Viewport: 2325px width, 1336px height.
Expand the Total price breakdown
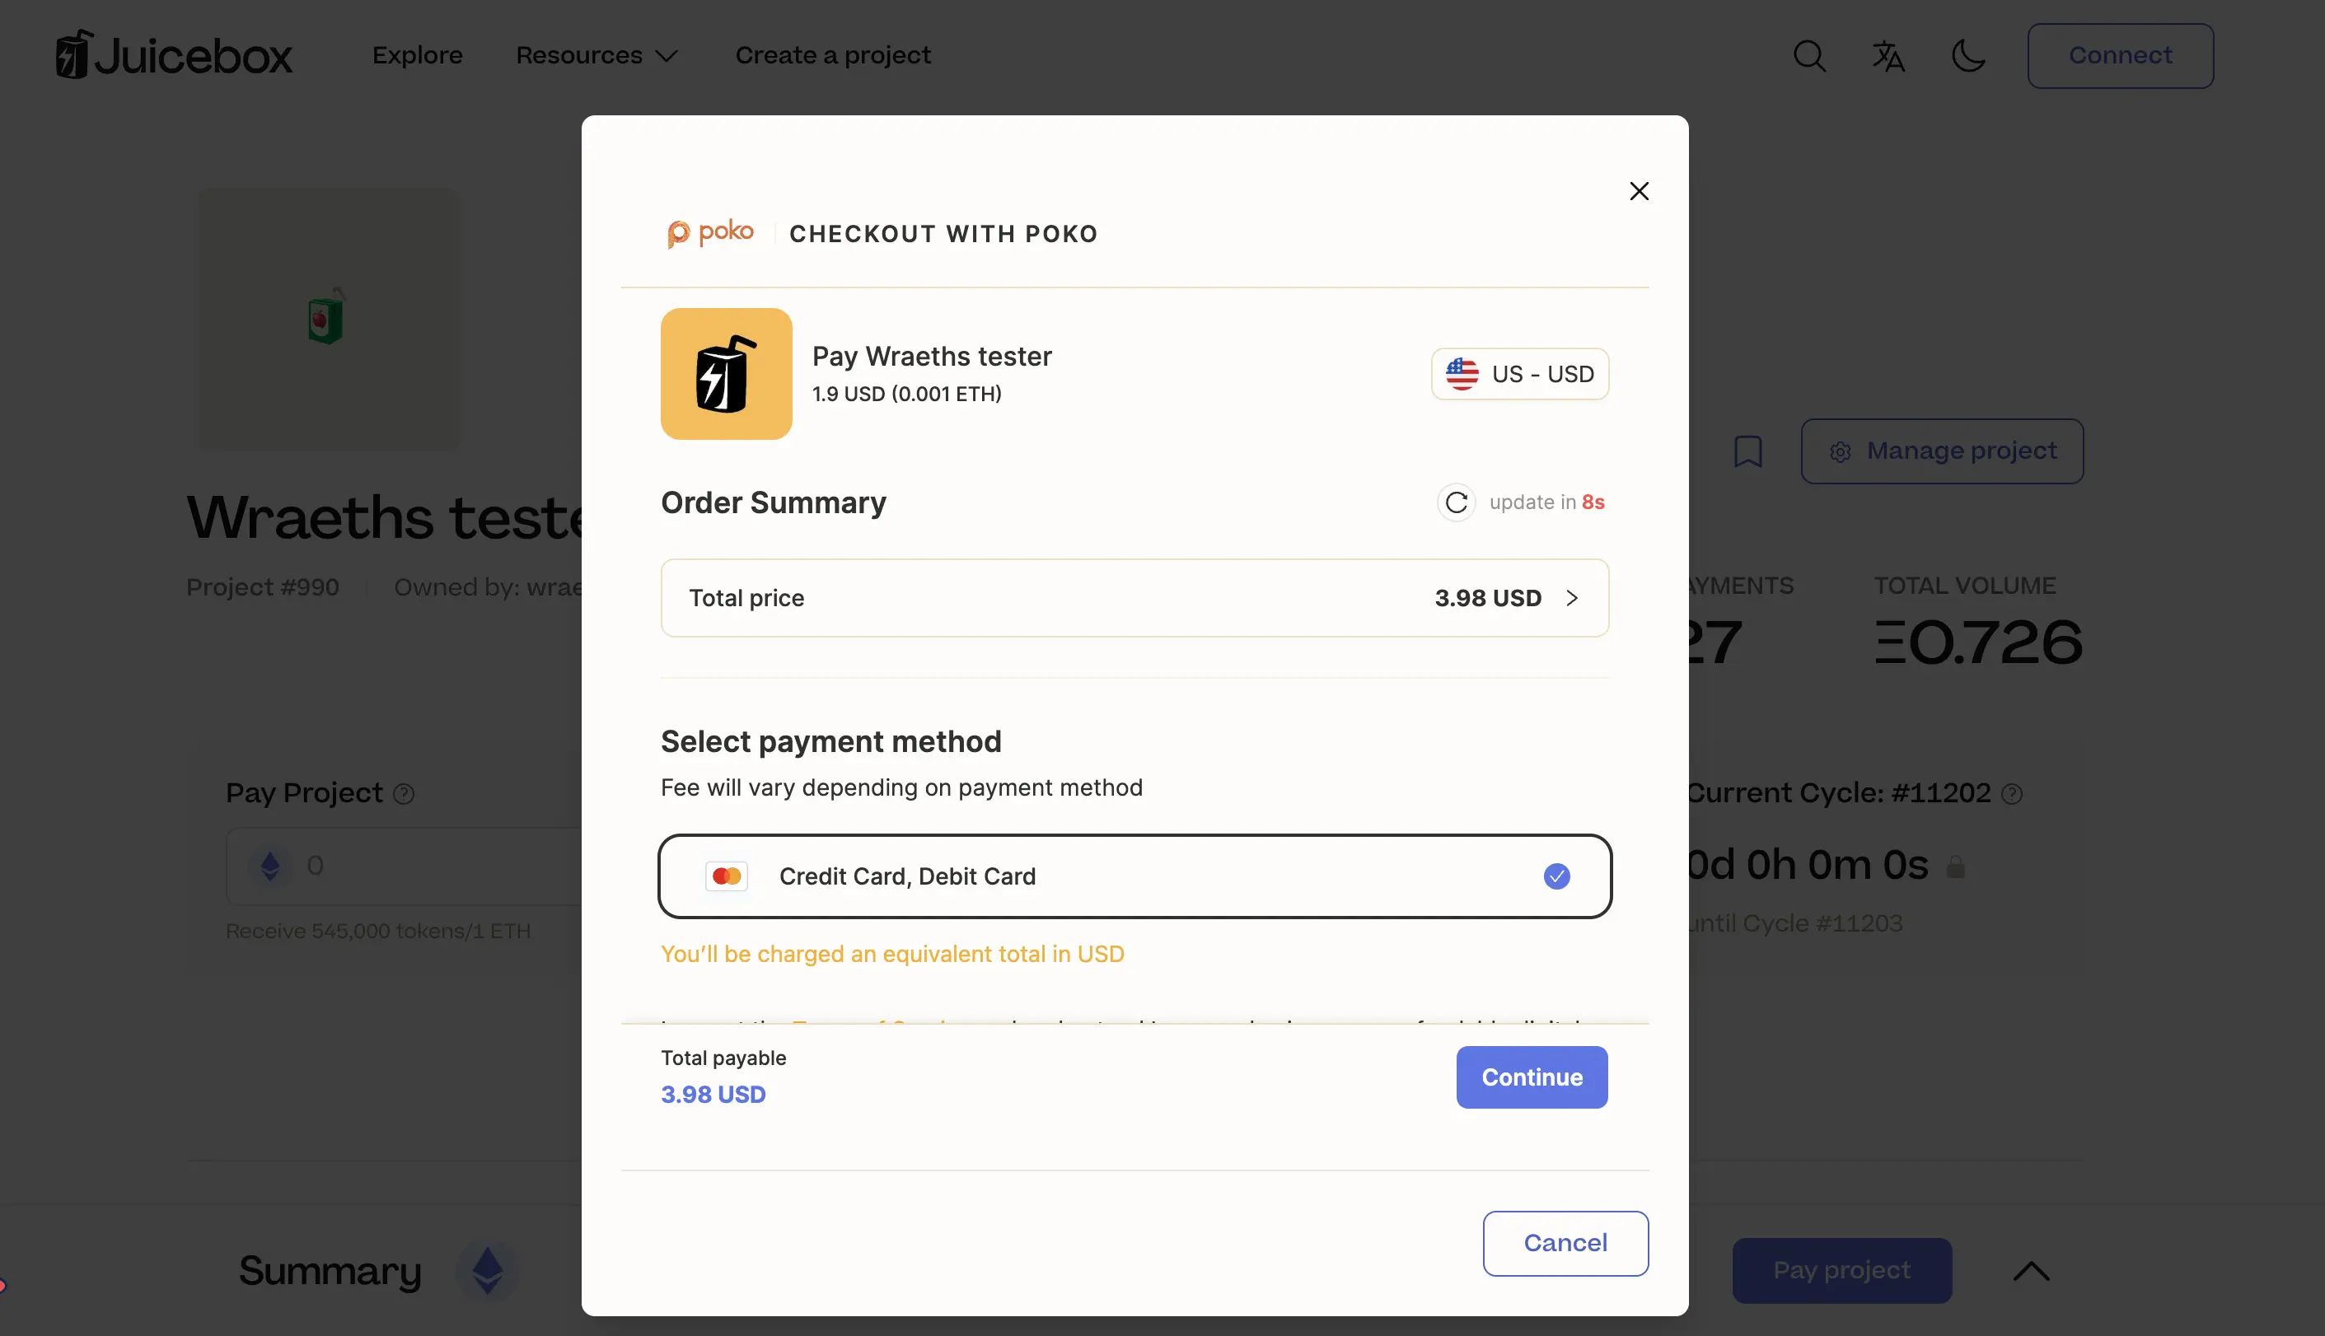click(1571, 597)
